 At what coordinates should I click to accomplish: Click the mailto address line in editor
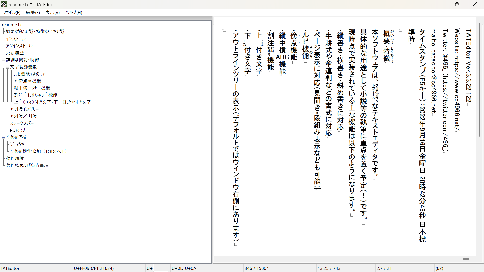[434, 71]
